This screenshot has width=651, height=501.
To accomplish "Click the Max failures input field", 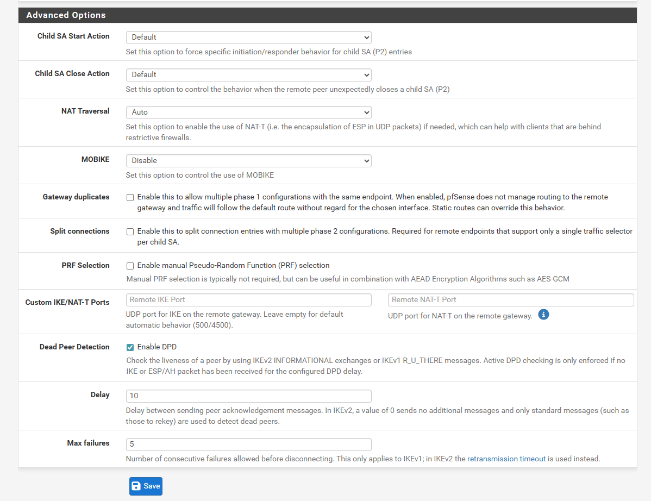I will tap(249, 444).
